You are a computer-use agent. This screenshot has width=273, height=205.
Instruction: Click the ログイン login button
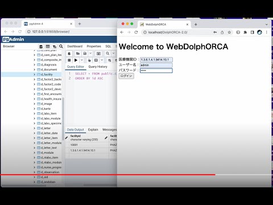point(126,76)
